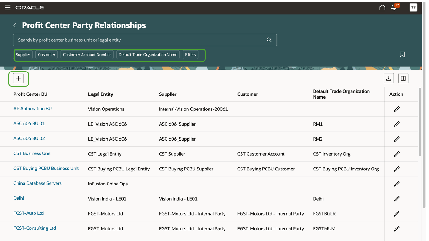Screen dimensions: 429x241
Task: Click pencil icon for Delhi row
Action: pos(396,199)
